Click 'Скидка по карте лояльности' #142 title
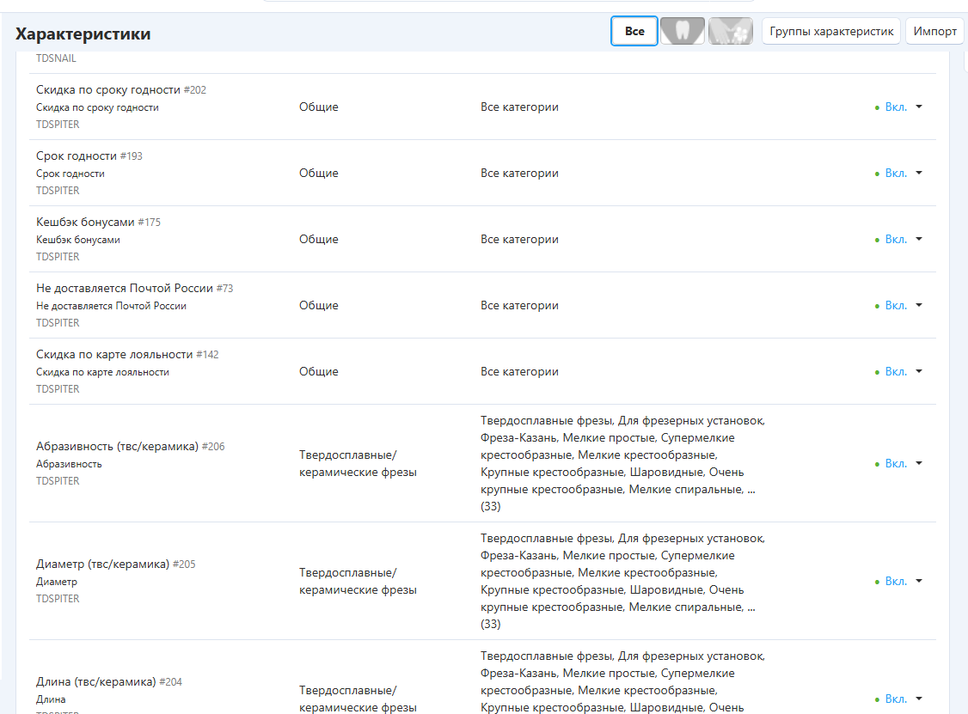This screenshot has height=714, width=968. [x=114, y=355]
